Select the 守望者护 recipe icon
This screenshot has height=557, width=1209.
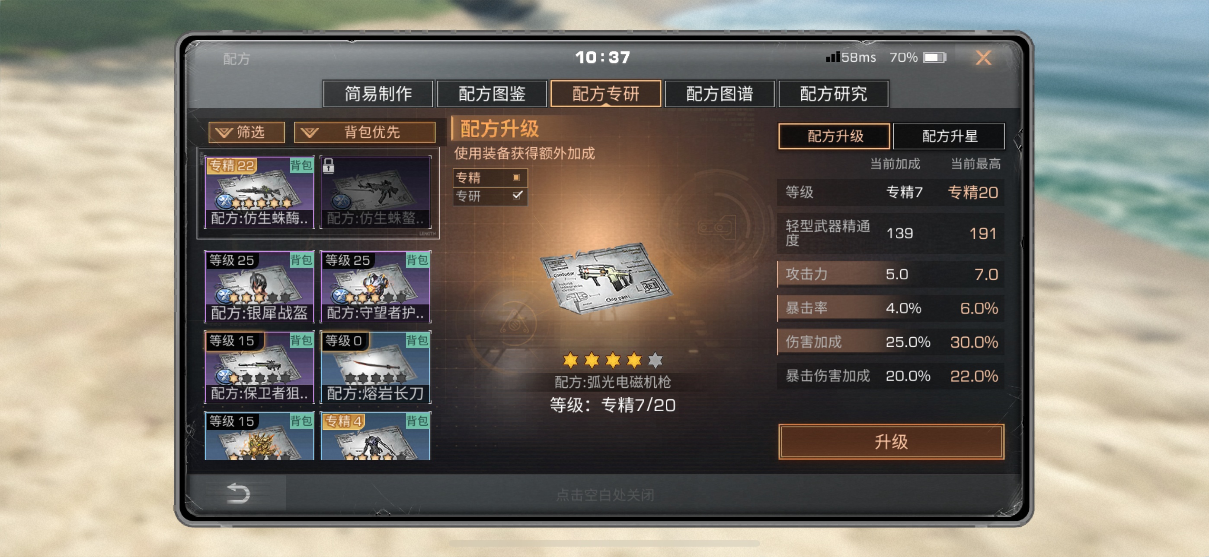pyautogui.click(x=375, y=286)
